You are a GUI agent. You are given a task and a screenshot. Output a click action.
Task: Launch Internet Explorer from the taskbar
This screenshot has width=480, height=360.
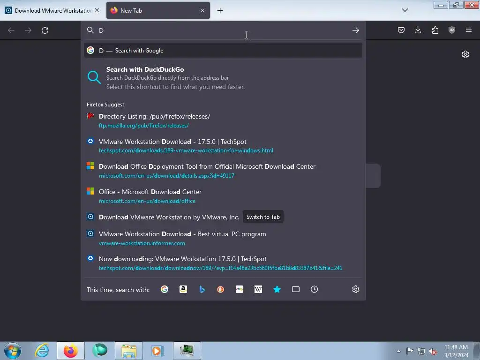click(42, 351)
